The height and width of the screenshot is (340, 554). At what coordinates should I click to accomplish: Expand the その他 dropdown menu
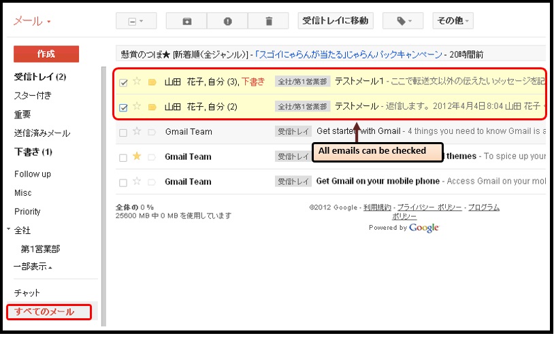coord(453,21)
